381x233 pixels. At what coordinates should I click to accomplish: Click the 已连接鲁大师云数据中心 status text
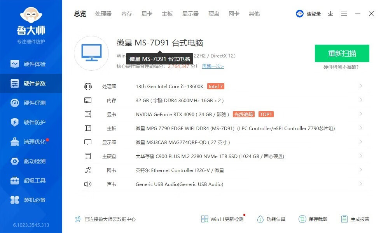click(110, 219)
